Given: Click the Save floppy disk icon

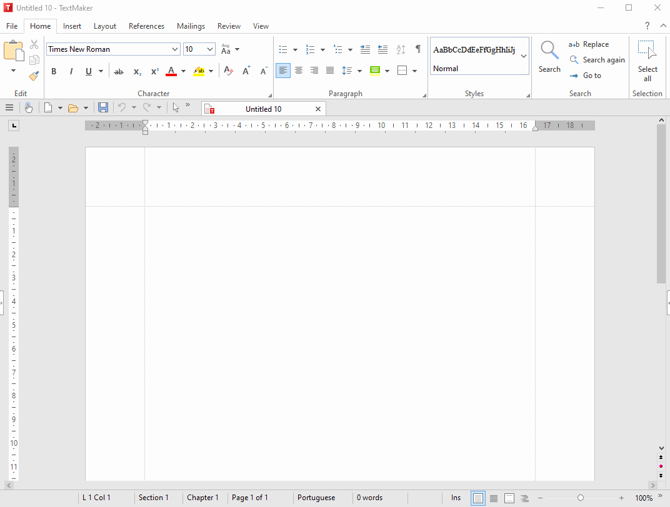Looking at the screenshot, I should [x=103, y=108].
